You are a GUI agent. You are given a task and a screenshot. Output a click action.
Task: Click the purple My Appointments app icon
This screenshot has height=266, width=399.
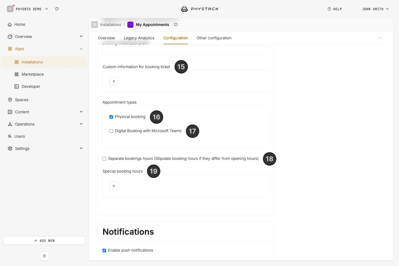coord(130,25)
